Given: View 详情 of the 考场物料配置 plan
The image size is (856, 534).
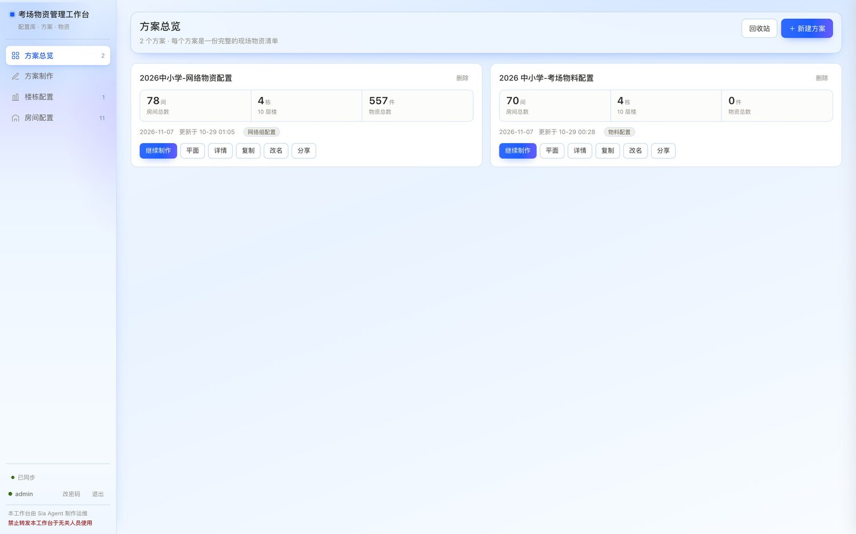Looking at the screenshot, I should (x=580, y=150).
